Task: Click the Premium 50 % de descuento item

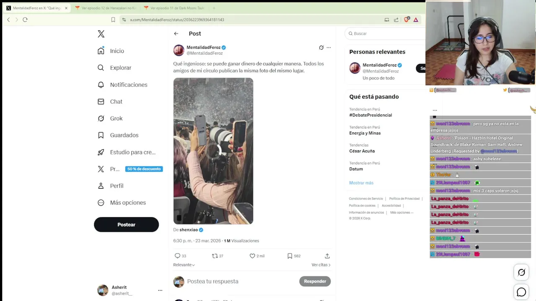Action: [130, 169]
